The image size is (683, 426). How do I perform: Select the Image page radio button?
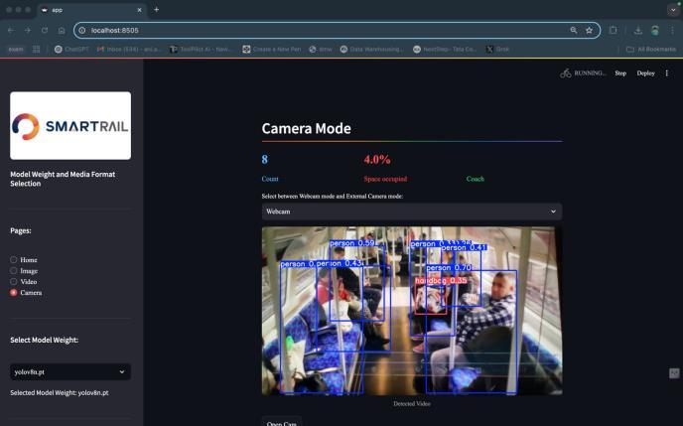[x=14, y=270]
